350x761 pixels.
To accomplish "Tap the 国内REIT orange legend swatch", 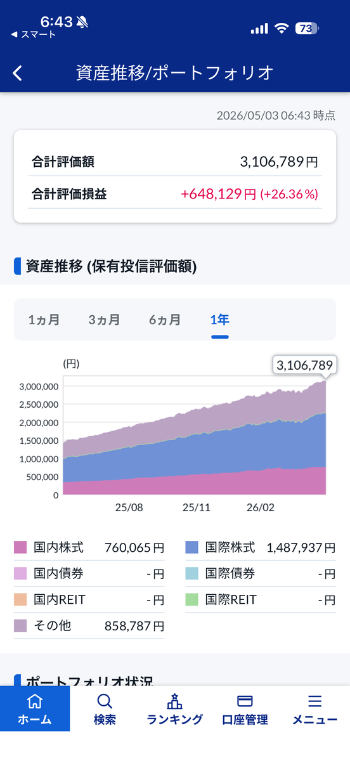I will pos(20,600).
